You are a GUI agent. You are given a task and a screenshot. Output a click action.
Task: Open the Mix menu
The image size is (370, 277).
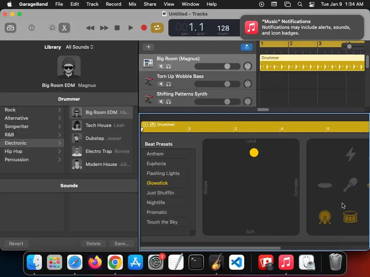132,4
